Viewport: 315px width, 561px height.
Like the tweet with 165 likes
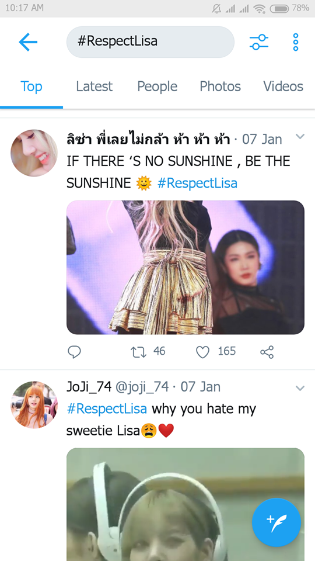tap(202, 352)
